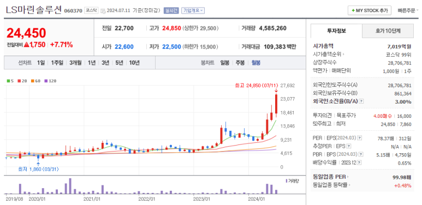422x205 pixels.
Task: Click the 동일업종 PER value 99.98배
Action: coord(402,177)
